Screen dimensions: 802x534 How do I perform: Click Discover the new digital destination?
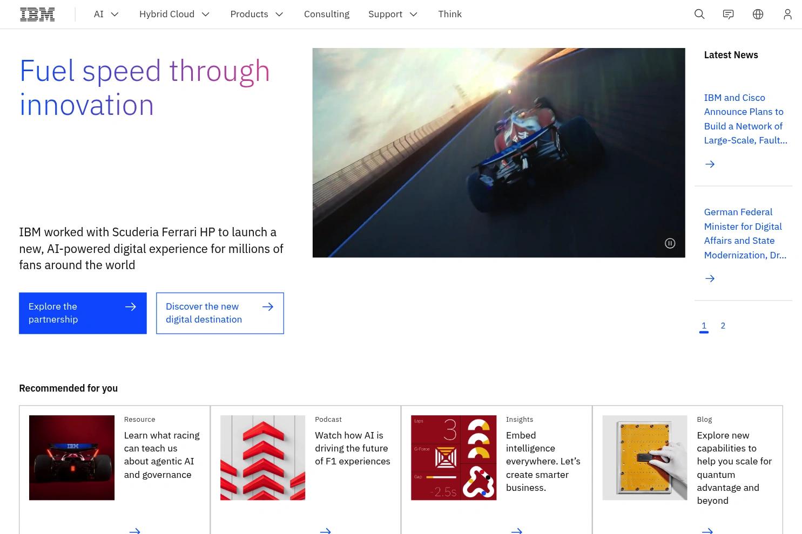tap(220, 313)
